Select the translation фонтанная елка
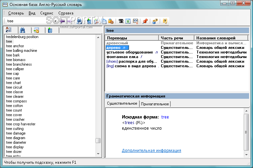Viewport: 253px width, 168px height. pyautogui.click(x=122, y=57)
